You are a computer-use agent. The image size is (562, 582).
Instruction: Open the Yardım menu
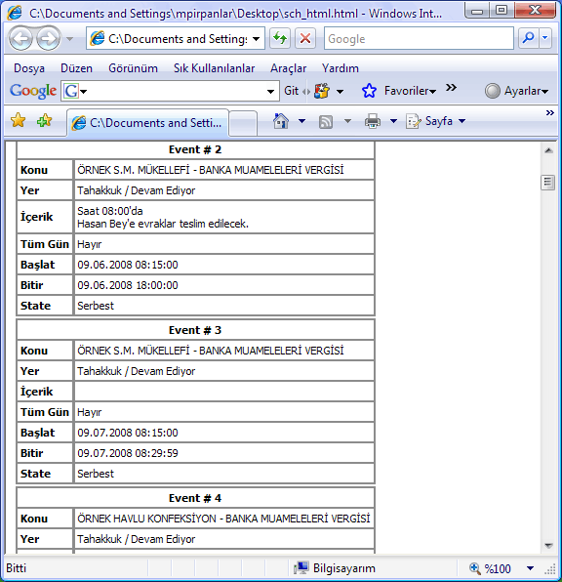click(x=341, y=68)
